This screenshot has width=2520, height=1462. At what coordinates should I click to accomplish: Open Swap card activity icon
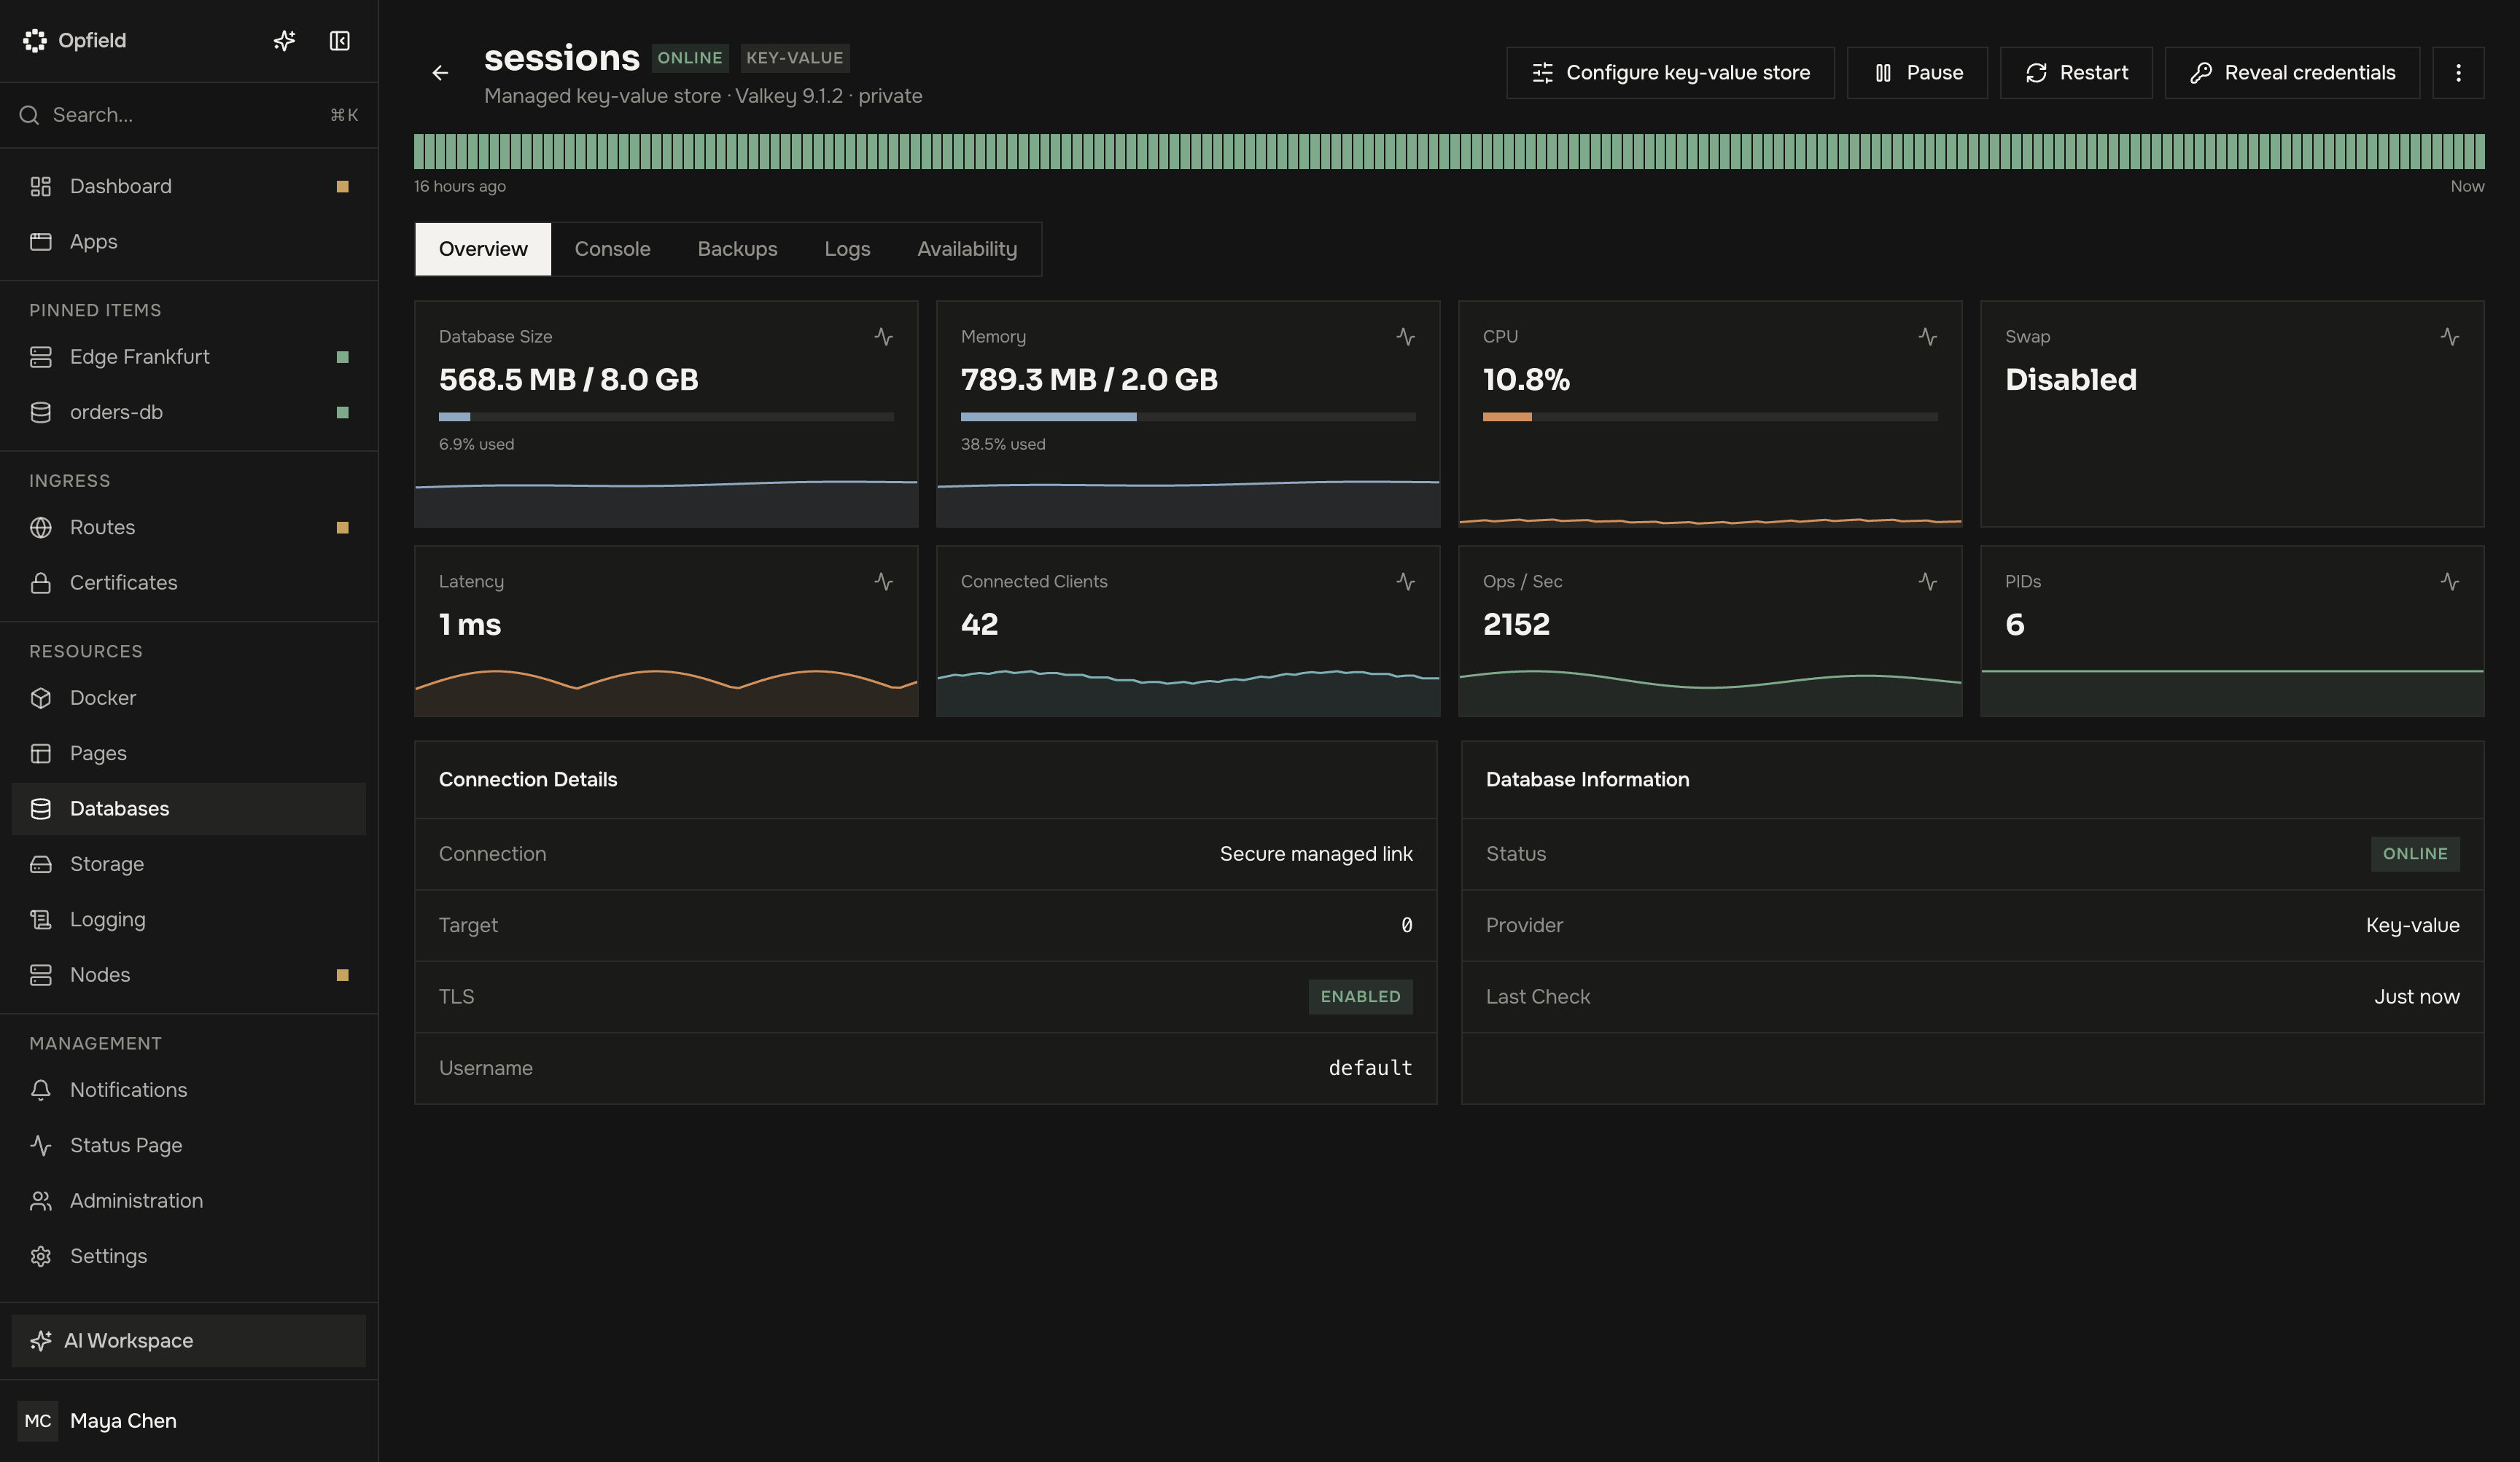point(2450,337)
